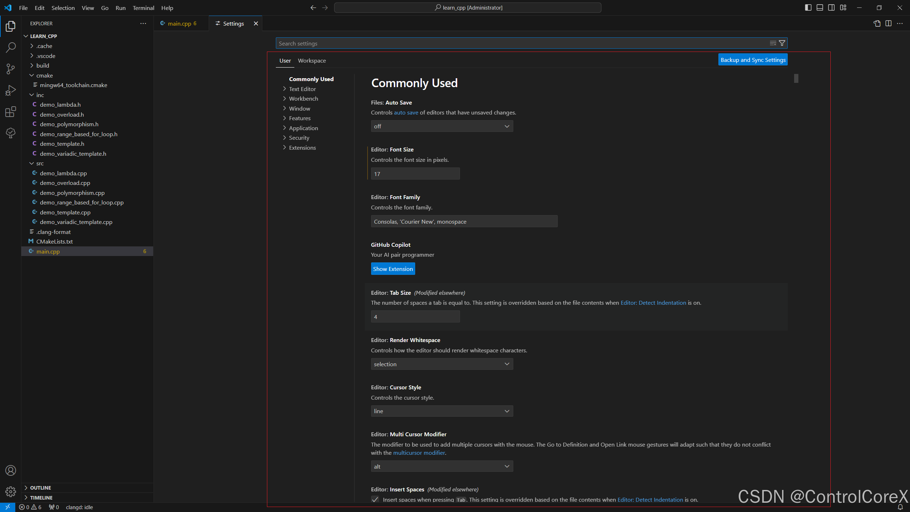
Task: Click the settings scrollbar thumb
Action: [796, 78]
